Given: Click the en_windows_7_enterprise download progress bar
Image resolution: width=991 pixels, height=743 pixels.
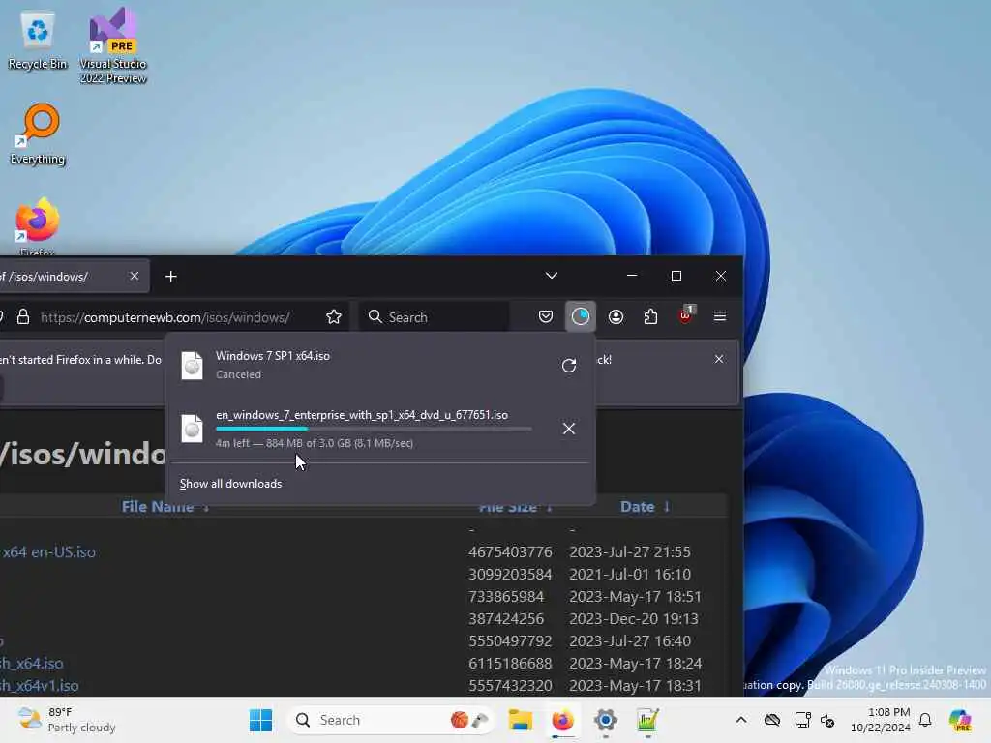Looking at the screenshot, I should (374, 429).
